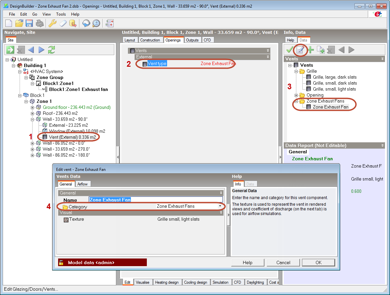Click the wrench options icon in toolbar

click(x=52, y=23)
